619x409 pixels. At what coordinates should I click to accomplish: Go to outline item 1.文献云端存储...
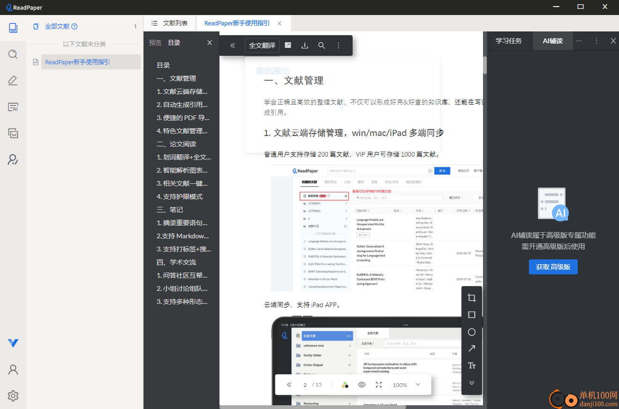[182, 91]
